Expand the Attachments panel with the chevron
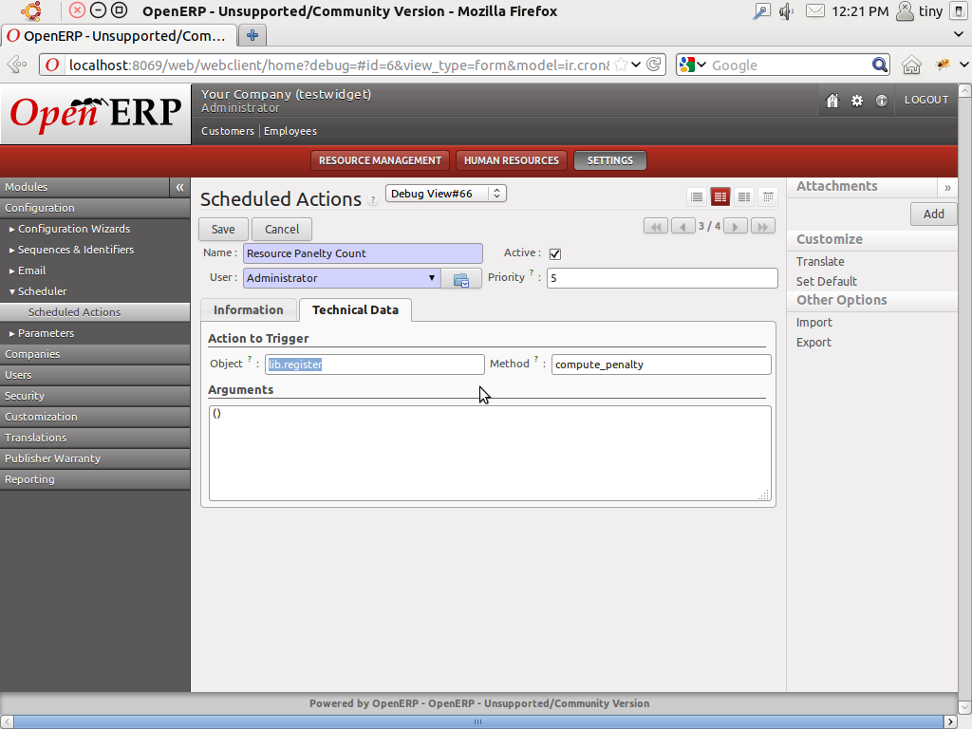This screenshot has width=972, height=729. tap(947, 187)
